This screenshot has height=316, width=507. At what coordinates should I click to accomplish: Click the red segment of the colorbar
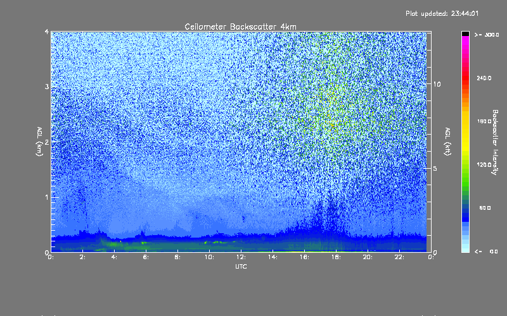coord(465,79)
